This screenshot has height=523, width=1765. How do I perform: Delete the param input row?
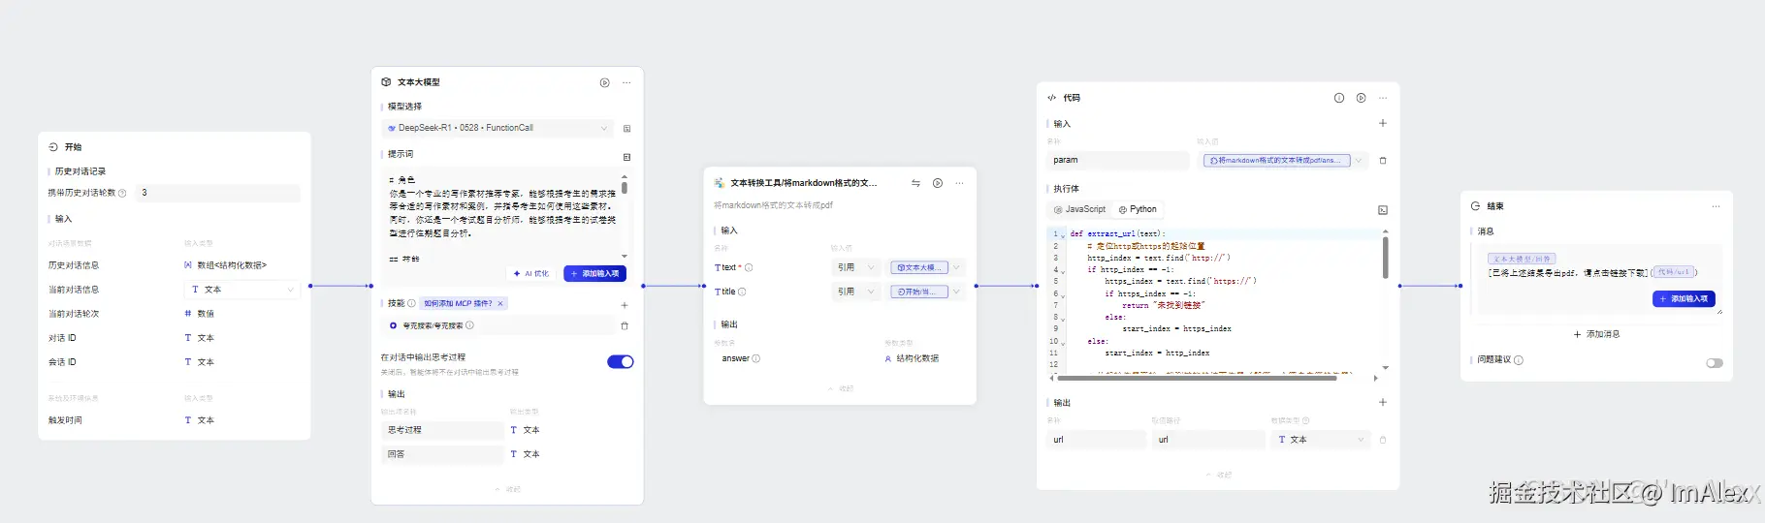pyautogui.click(x=1383, y=161)
